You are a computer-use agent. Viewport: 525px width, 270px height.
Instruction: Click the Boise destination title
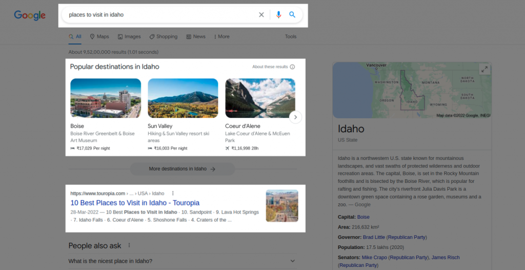tap(77, 126)
